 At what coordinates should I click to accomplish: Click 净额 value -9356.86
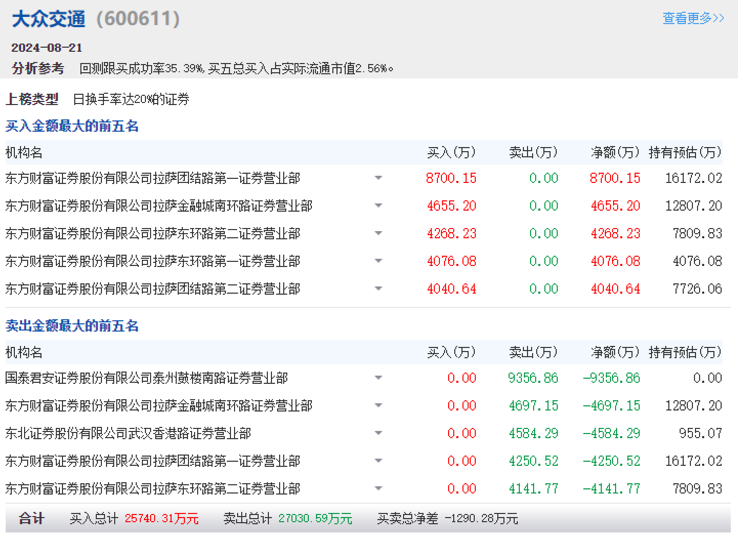(612, 378)
